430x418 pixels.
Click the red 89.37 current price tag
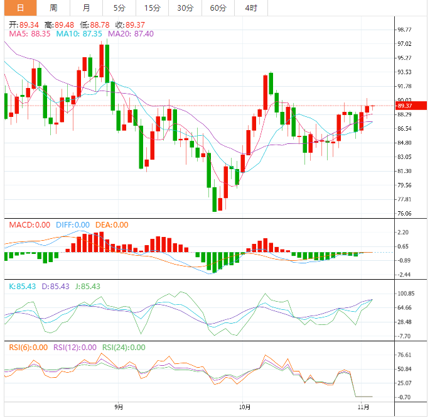coord(411,106)
